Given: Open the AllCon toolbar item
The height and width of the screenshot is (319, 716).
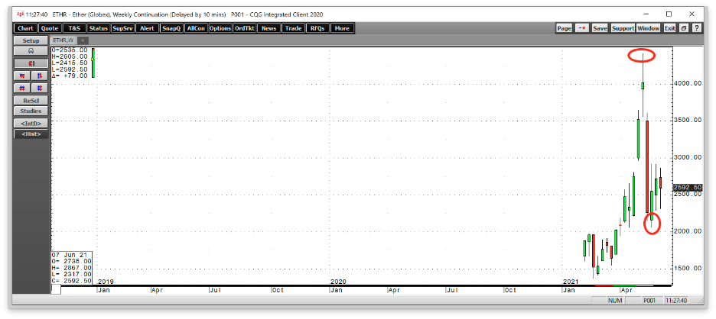Looking at the screenshot, I should click(x=196, y=28).
